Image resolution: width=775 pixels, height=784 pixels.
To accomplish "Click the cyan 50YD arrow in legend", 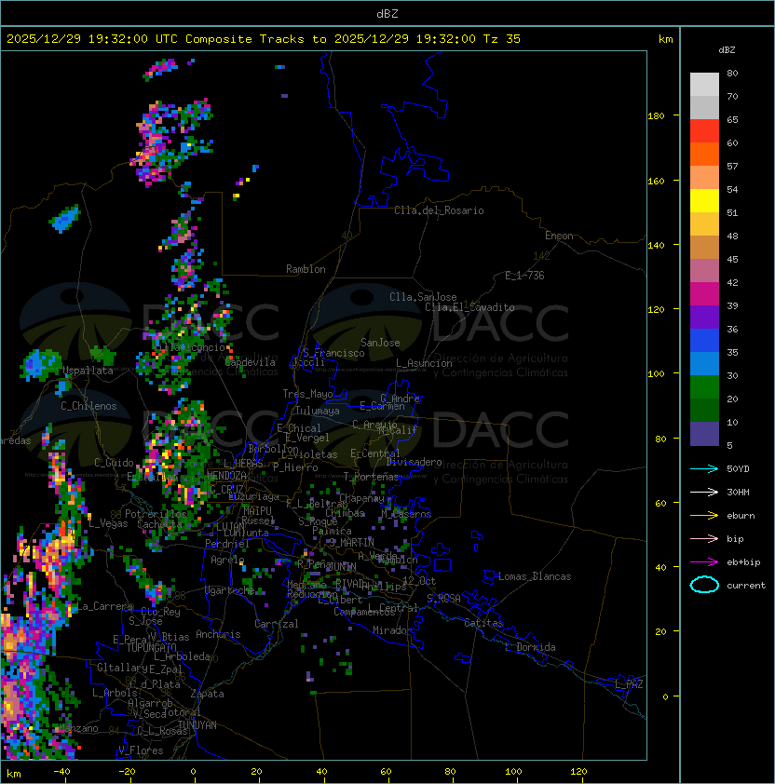I will (x=704, y=468).
